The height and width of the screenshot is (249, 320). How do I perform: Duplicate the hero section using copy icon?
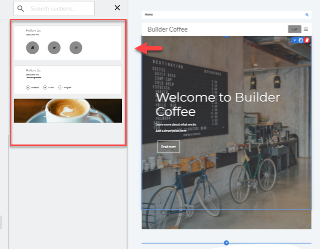[301, 40]
